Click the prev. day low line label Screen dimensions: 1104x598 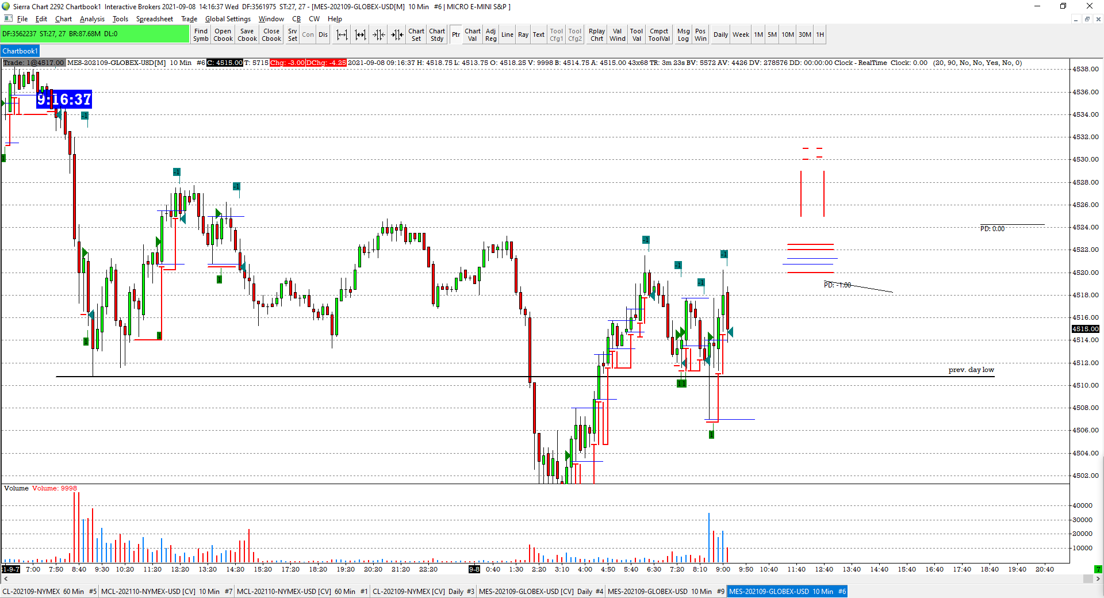click(971, 370)
